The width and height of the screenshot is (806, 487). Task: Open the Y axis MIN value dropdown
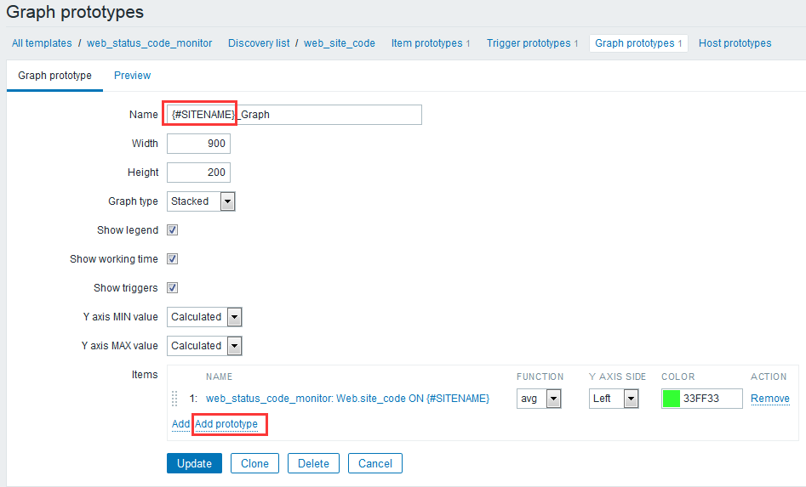(x=204, y=317)
